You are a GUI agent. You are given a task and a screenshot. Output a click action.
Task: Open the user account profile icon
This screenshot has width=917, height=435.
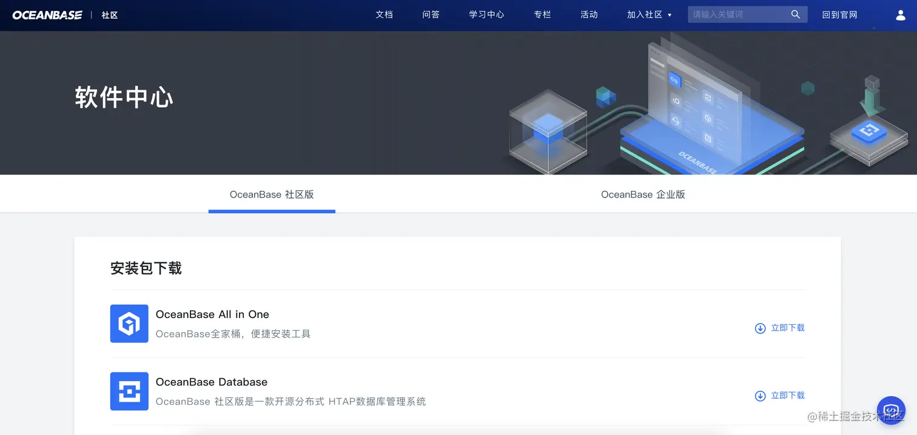coord(901,15)
